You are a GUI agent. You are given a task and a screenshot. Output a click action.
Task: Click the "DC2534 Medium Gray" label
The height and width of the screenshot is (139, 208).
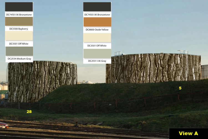coord(19,59)
